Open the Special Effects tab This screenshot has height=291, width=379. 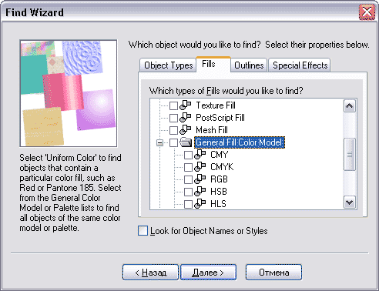click(300, 65)
